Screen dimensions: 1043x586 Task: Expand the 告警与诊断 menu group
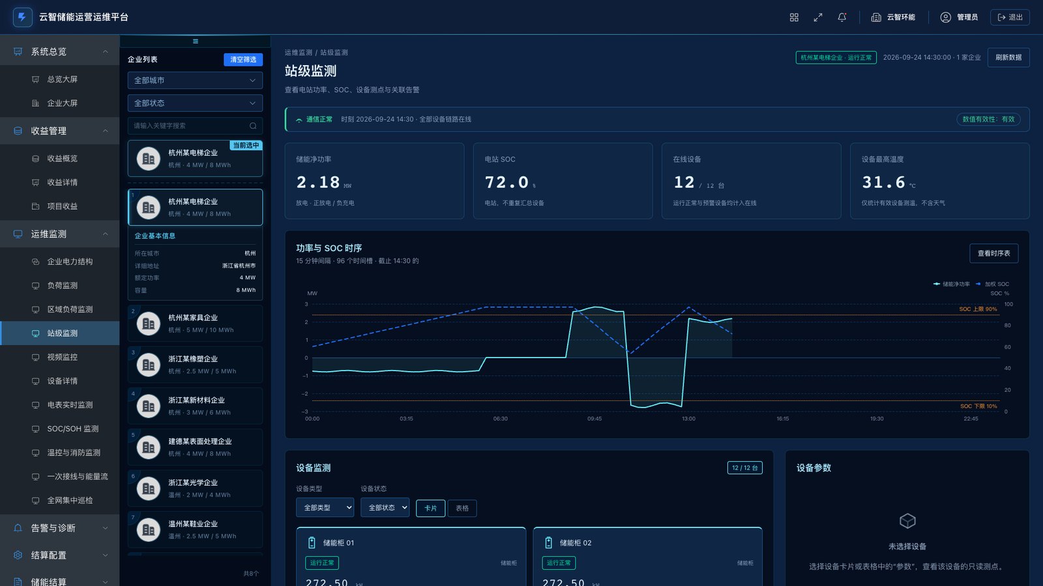click(x=59, y=528)
